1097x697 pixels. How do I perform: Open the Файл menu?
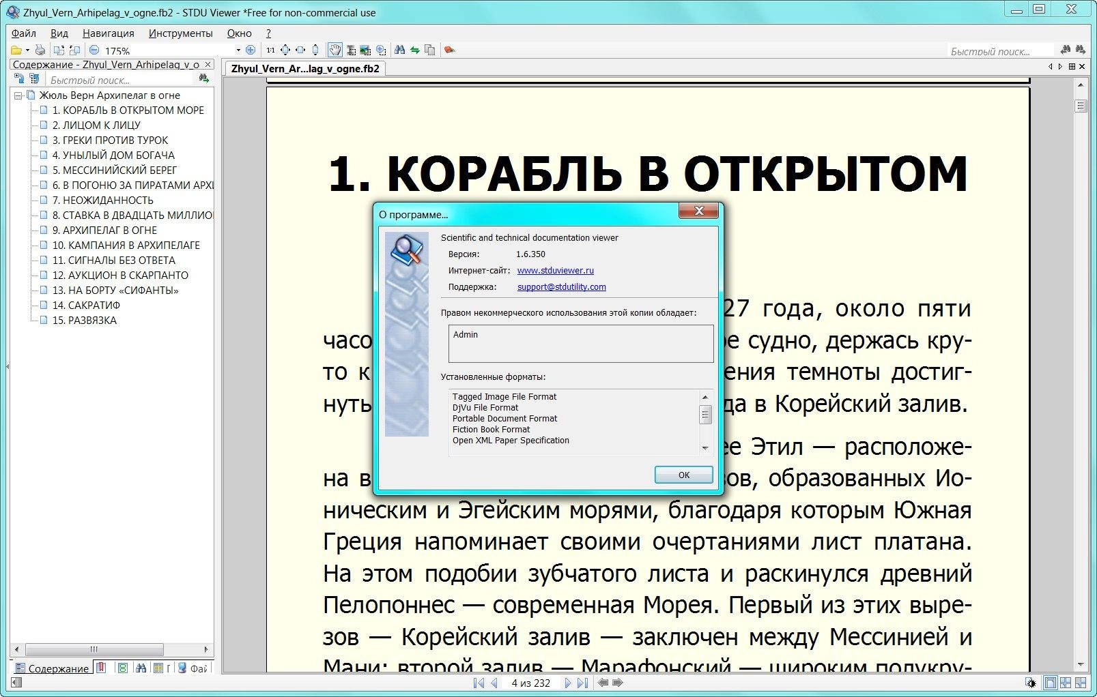click(24, 33)
